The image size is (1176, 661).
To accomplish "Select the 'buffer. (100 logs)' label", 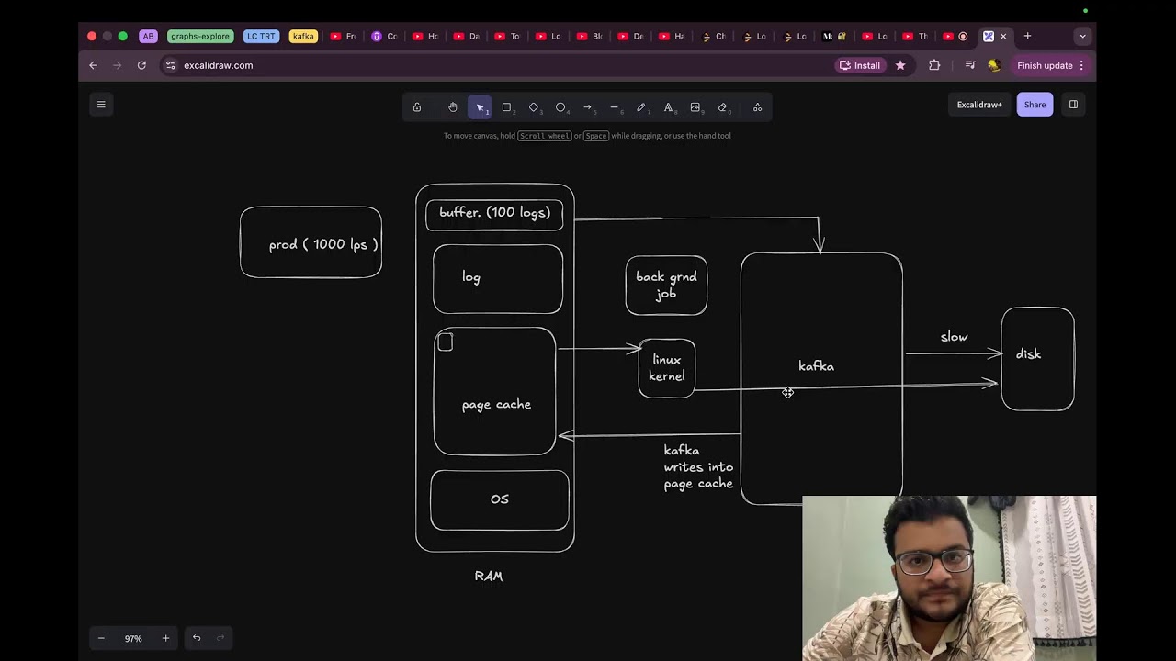I will (x=494, y=213).
